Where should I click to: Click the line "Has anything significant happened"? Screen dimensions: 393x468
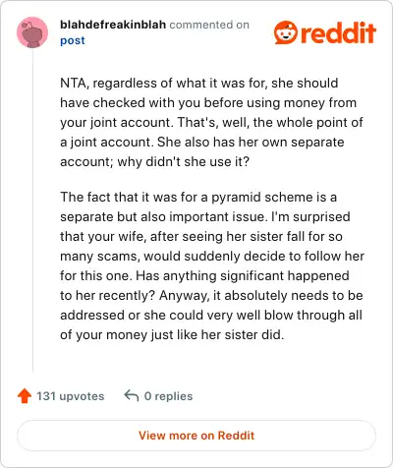(243, 276)
